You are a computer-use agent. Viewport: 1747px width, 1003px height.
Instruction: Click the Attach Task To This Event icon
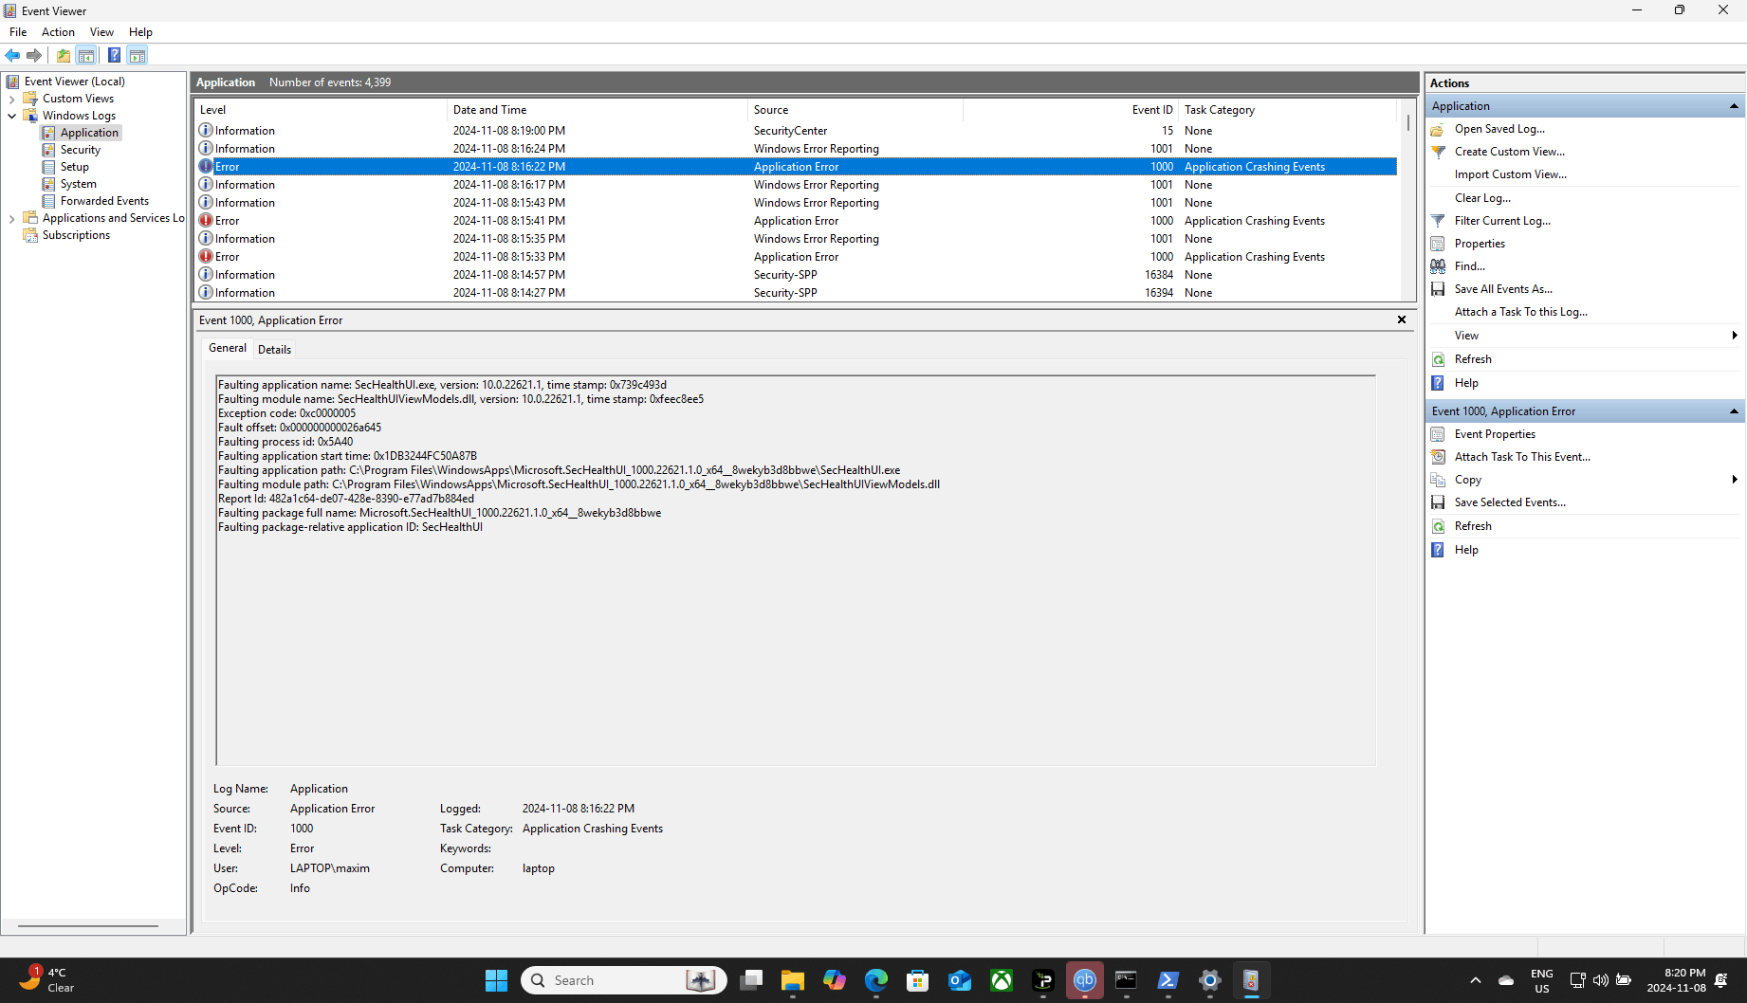coord(1438,457)
